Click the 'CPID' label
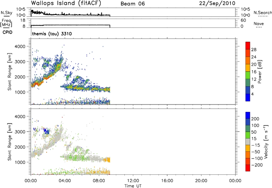The image size is (272, 188). [7, 32]
